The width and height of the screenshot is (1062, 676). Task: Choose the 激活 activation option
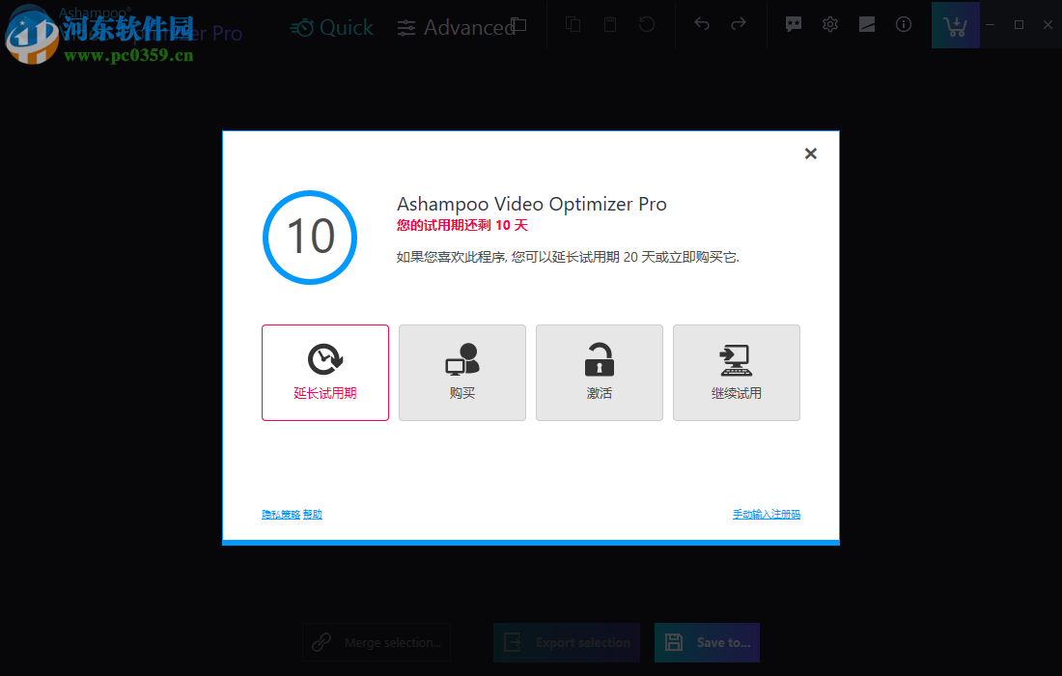pos(599,373)
